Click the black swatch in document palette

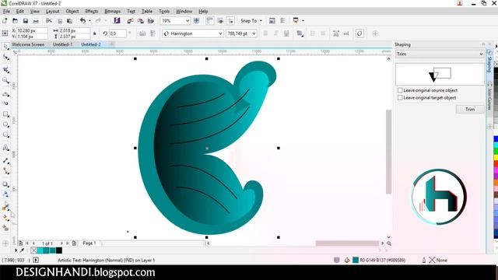[x=59, y=250]
